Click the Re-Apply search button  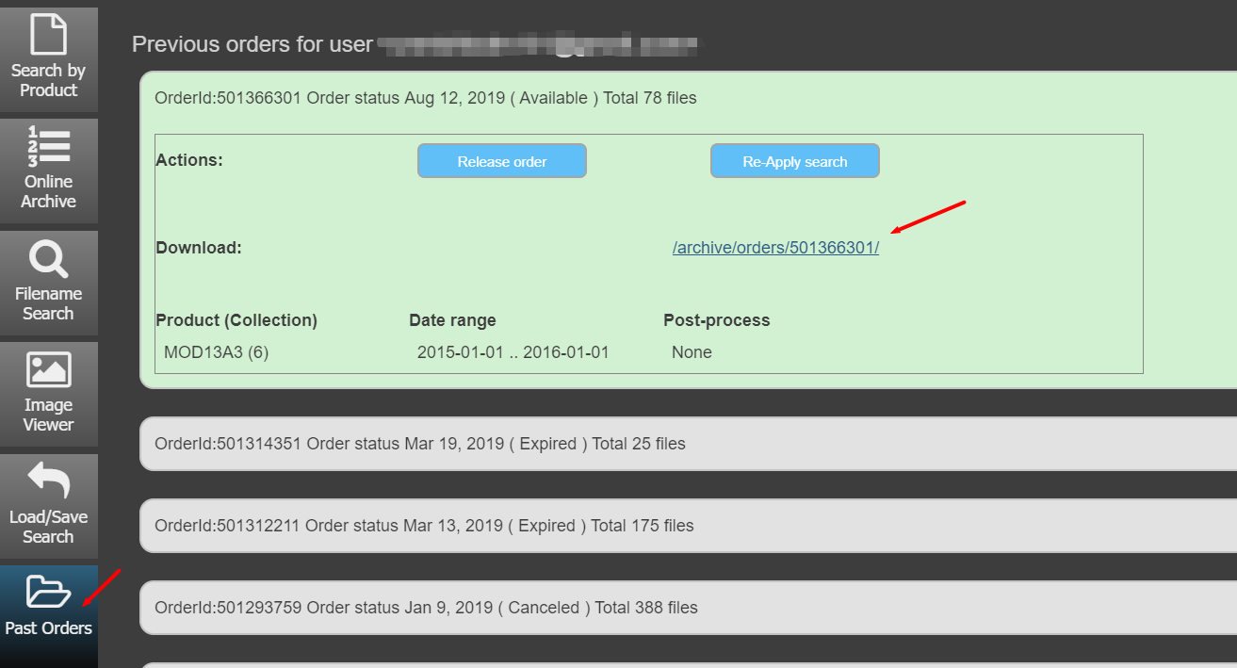point(795,161)
